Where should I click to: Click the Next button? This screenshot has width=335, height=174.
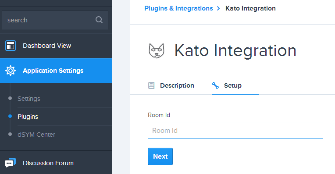[x=160, y=156]
